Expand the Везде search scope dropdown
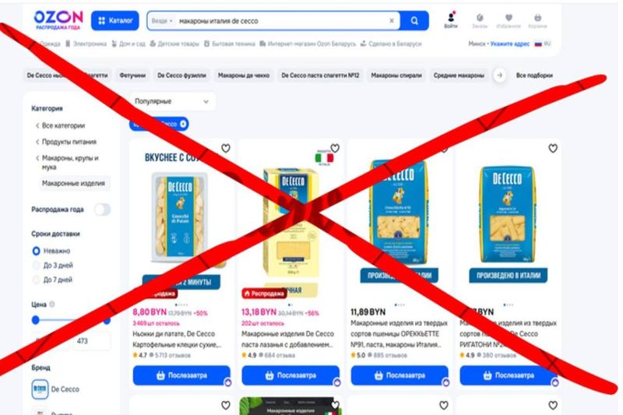 pos(162,21)
